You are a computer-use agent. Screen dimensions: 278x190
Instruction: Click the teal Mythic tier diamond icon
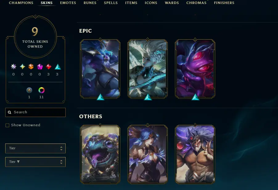click(x=22, y=67)
